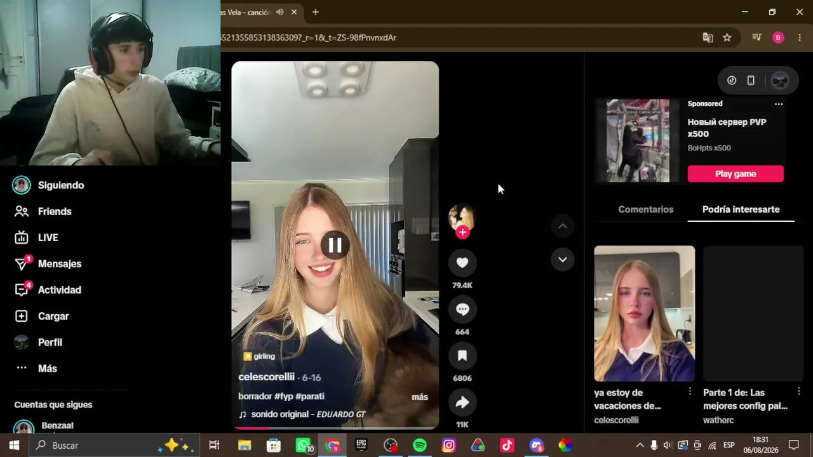Open the Windows notification center
The height and width of the screenshot is (457, 813).
[x=794, y=446]
